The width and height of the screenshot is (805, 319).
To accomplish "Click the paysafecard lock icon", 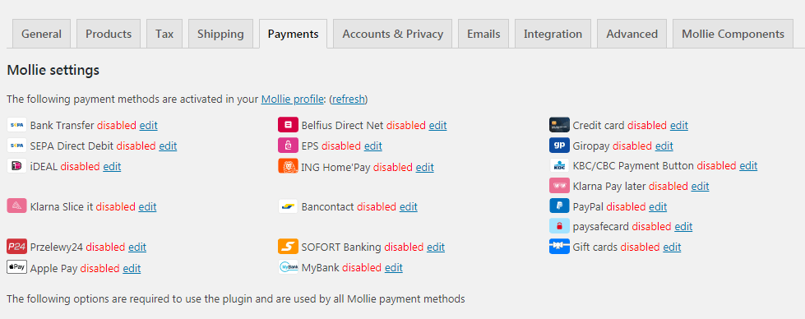I will (x=559, y=226).
